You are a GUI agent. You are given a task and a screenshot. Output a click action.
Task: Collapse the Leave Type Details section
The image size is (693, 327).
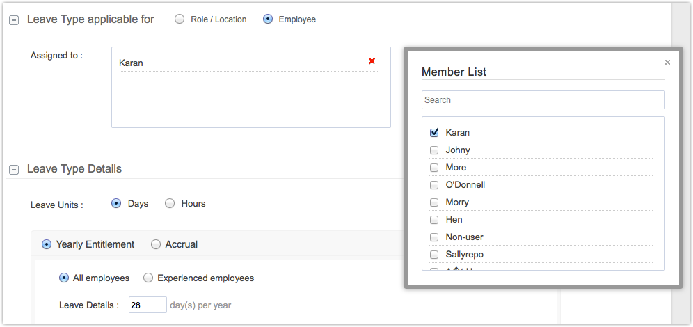(x=13, y=170)
